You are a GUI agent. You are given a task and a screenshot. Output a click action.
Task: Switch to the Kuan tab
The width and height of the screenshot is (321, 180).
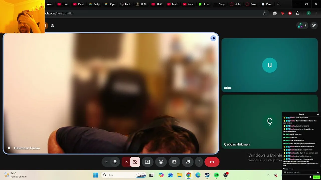point(49,4)
